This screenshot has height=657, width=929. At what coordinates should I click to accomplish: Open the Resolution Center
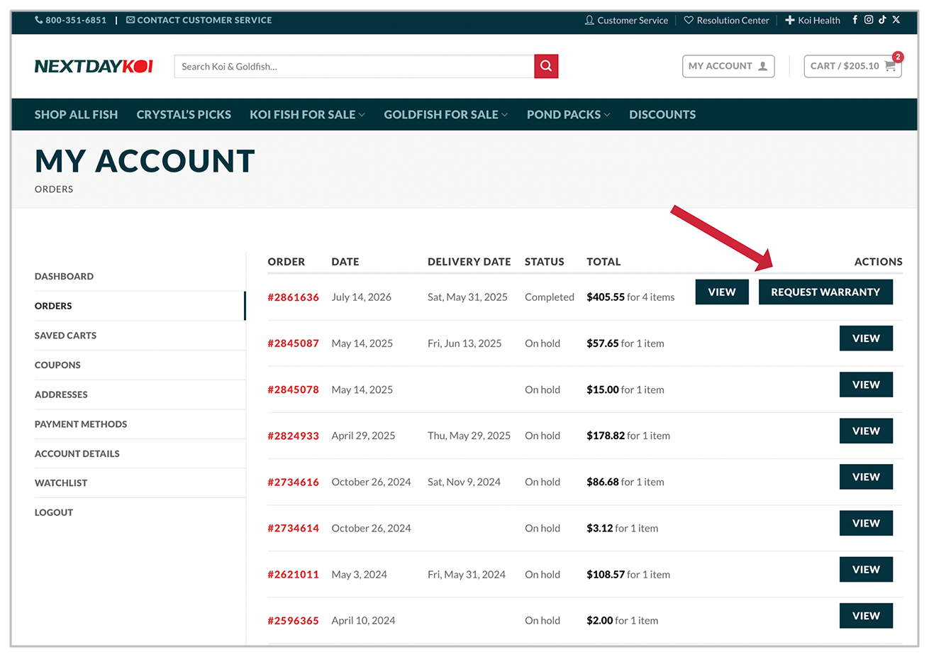pos(726,20)
